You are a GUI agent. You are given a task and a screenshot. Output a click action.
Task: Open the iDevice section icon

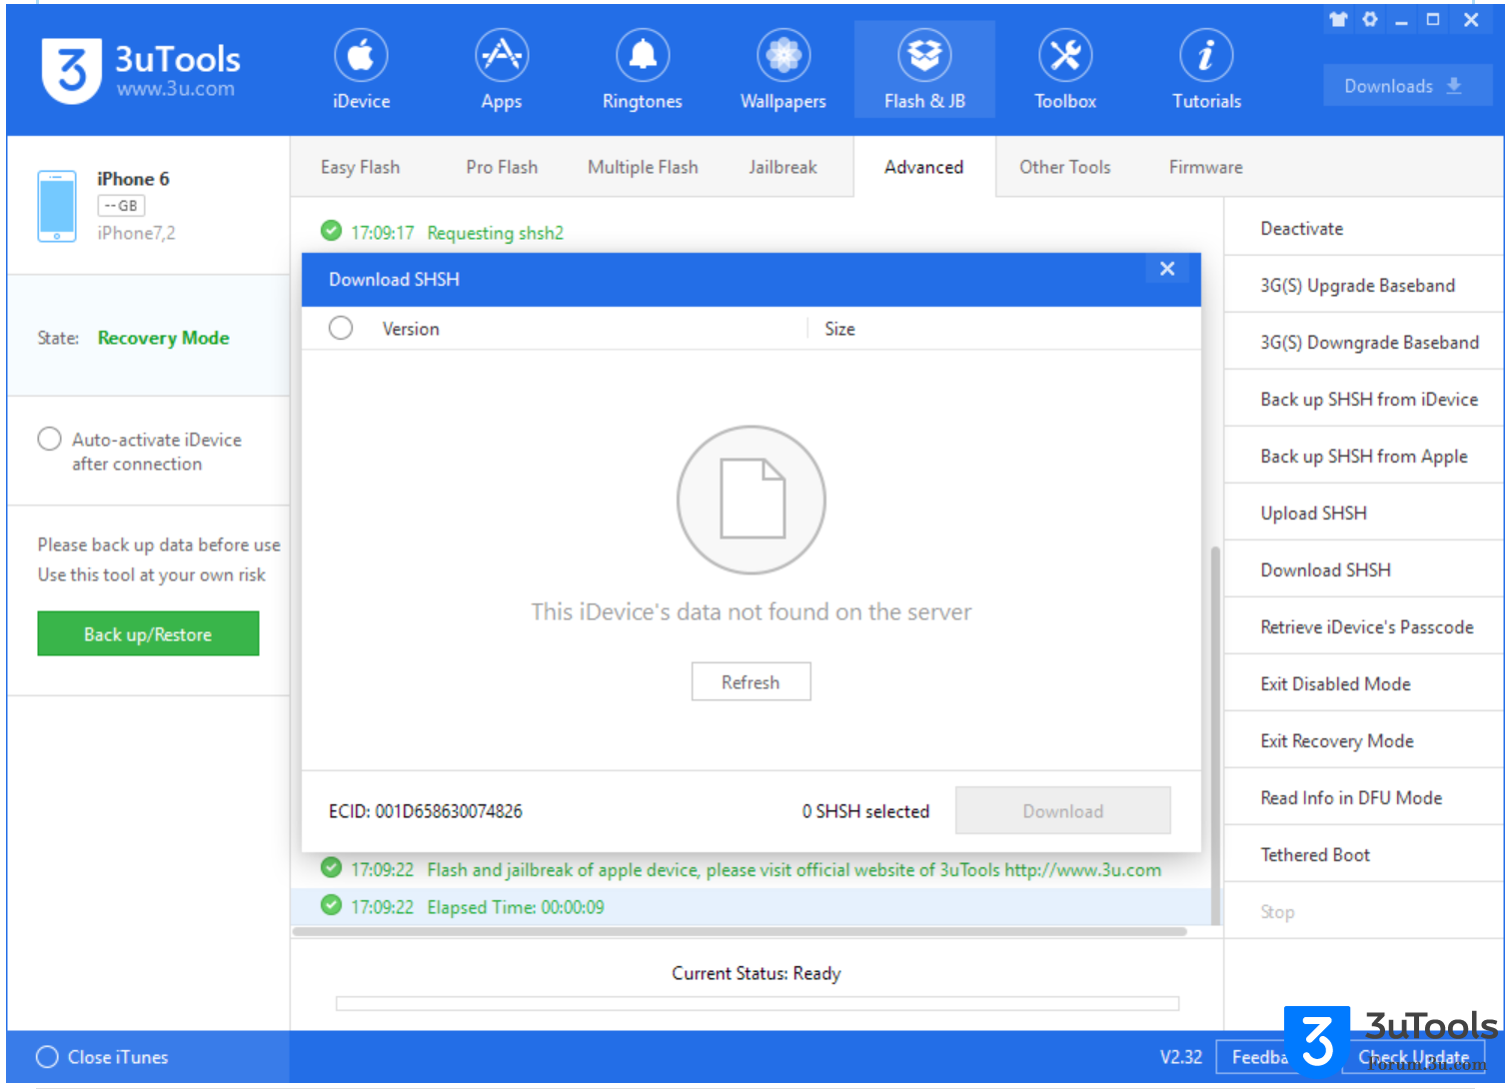(x=361, y=56)
